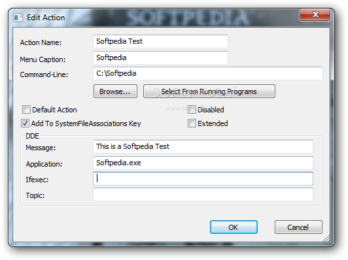This screenshot has width=348, height=260.
Task: Edit the Command-Line path field
Action: [x=208, y=73]
